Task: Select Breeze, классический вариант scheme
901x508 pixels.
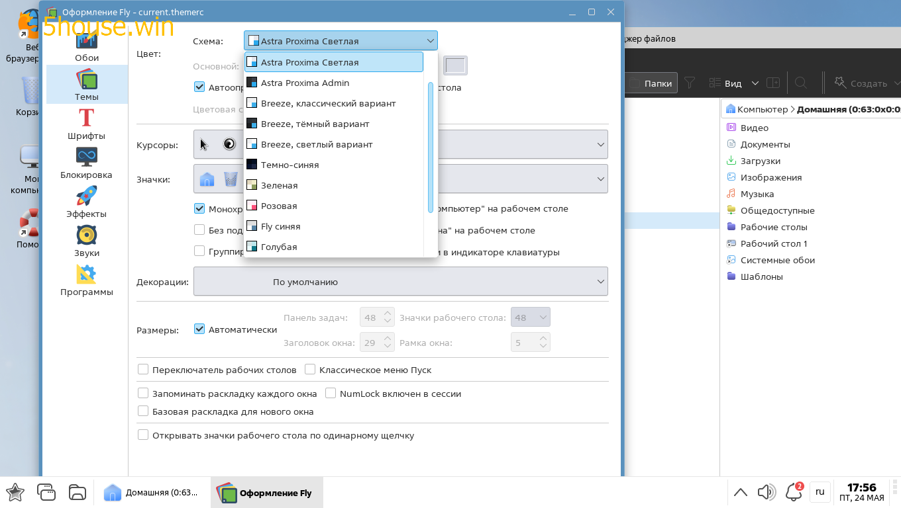Action: (x=334, y=103)
